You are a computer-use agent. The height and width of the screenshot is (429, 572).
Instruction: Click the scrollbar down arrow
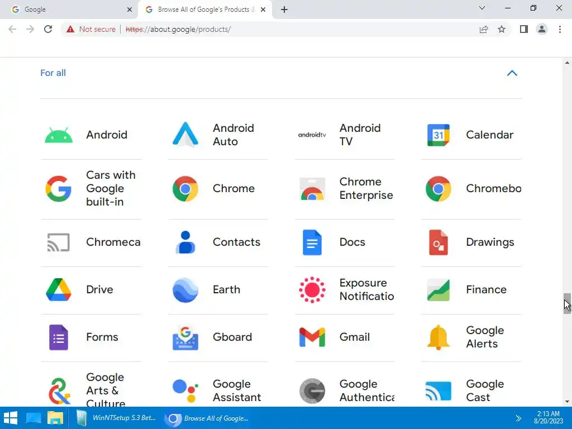click(x=567, y=402)
